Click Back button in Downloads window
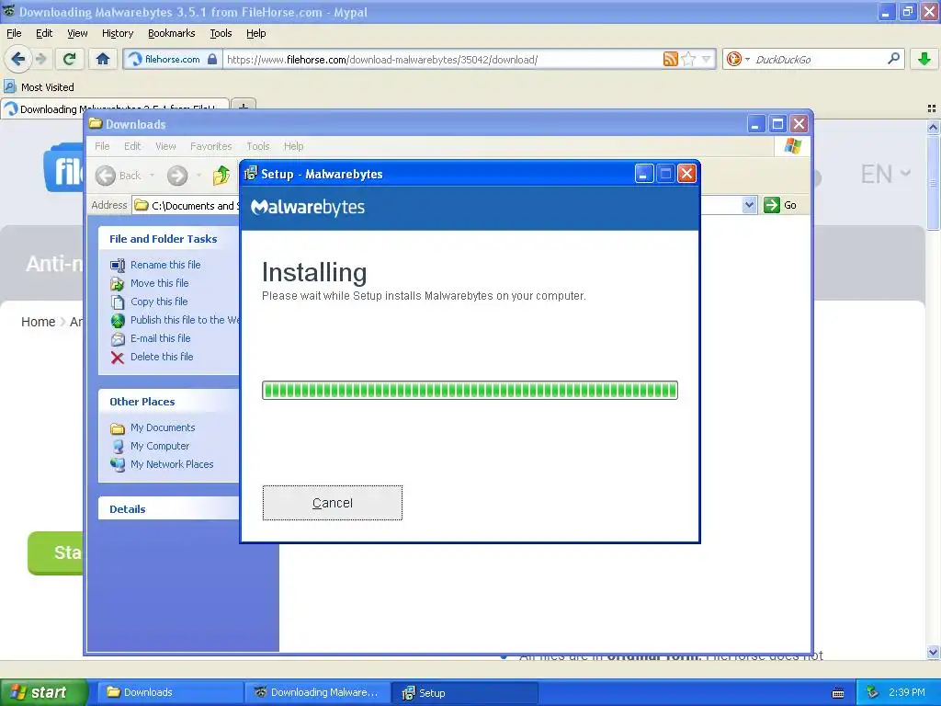 [119, 176]
